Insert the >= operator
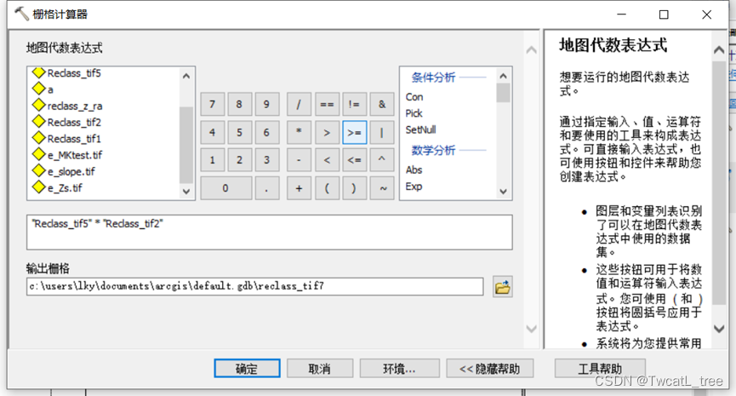 [355, 133]
